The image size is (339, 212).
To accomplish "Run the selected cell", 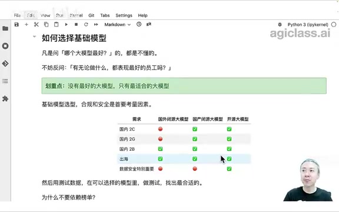I will pyautogui.click(x=66, y=25).
